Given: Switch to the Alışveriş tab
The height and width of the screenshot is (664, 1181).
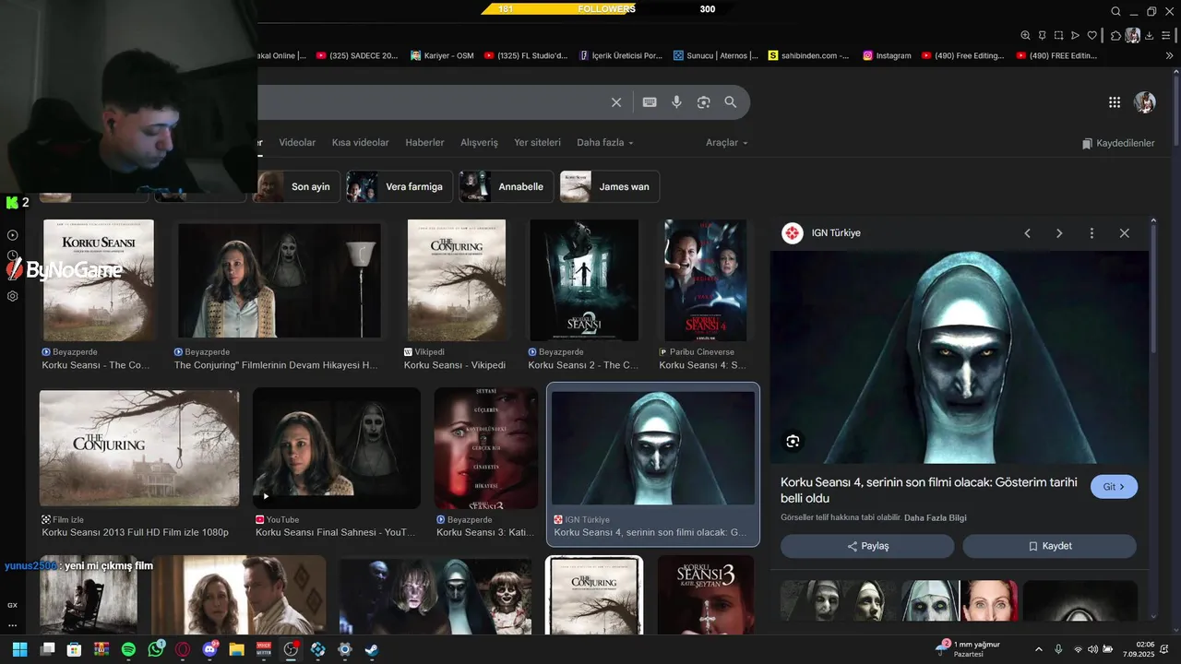Looking at the screenshot, I should (479, 143).
